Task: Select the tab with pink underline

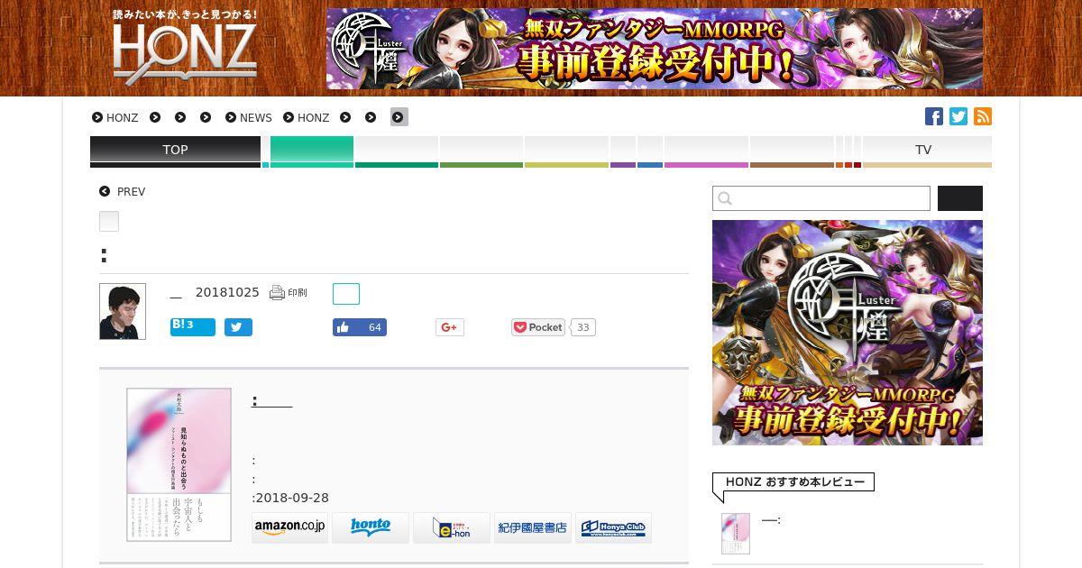Action: pos(706,151)
